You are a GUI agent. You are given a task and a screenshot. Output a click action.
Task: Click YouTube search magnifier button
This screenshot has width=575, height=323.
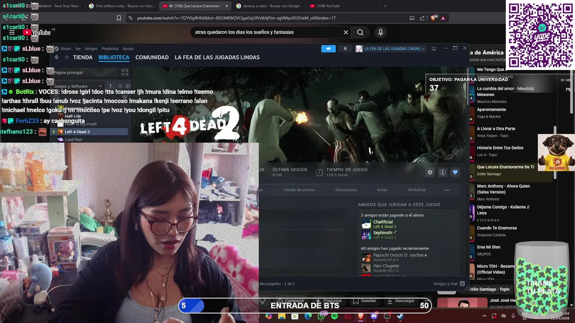360,32
